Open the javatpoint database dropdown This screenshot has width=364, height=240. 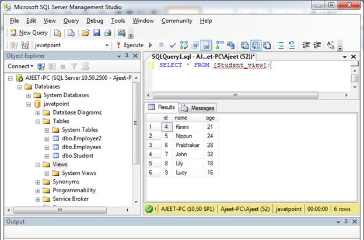click(107, 45)
